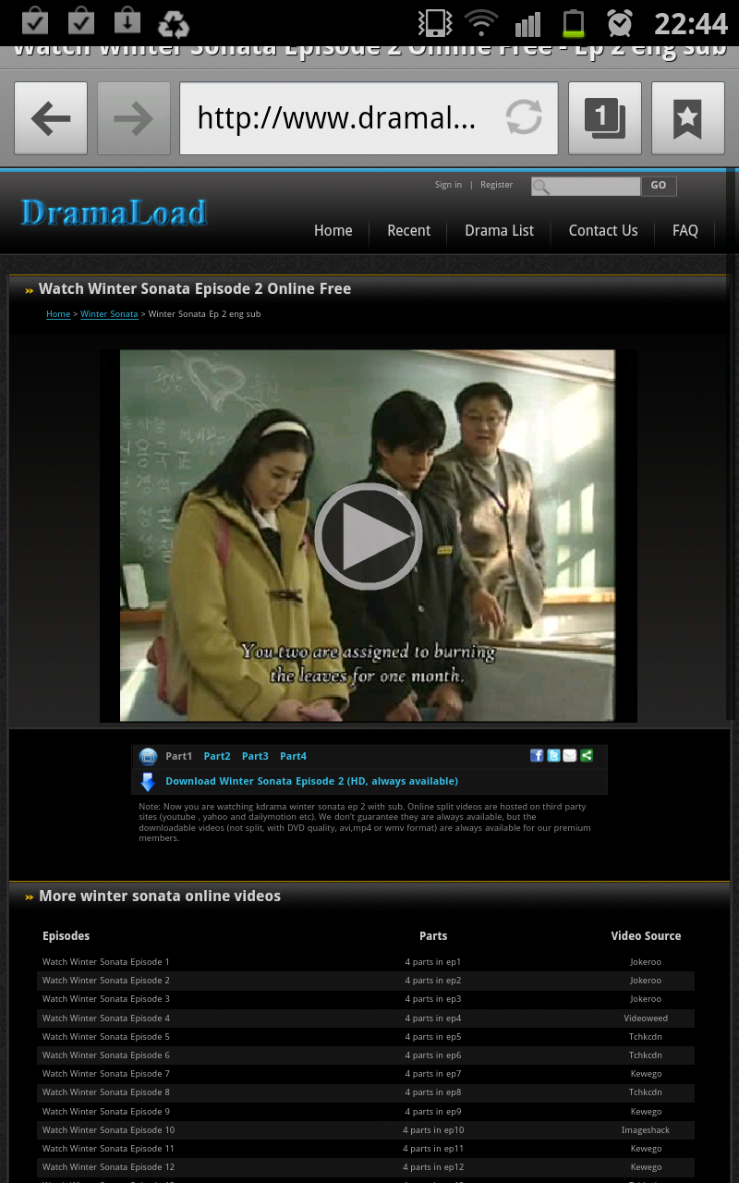
Task: Tap the download notification icon
Action: click(127, 22)
